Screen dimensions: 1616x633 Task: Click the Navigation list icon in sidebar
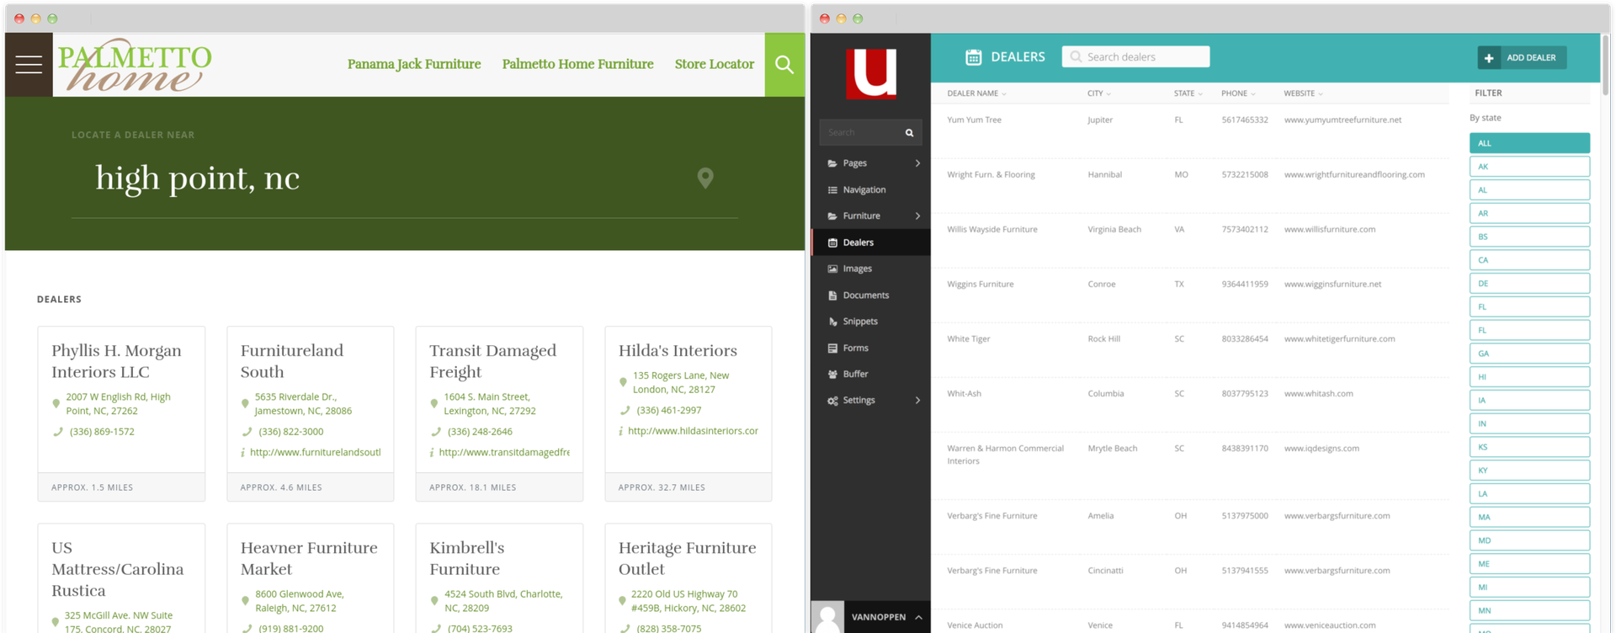pyautogui.click(x=832, y=190)
